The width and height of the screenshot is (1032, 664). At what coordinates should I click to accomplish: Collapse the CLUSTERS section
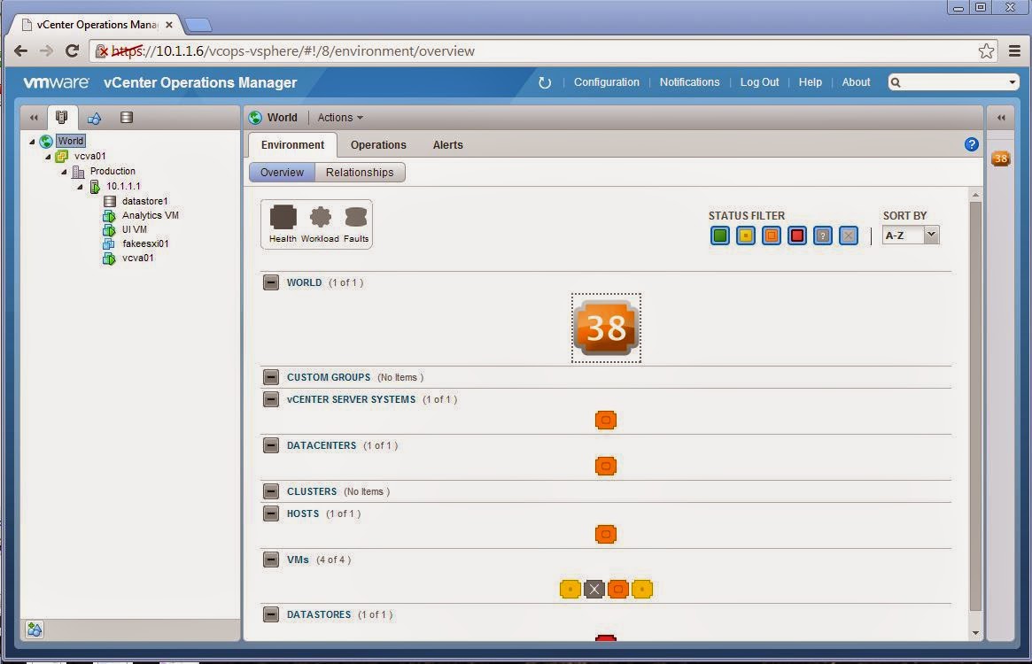pyautogui.click(x=270, y=491)
